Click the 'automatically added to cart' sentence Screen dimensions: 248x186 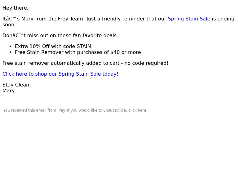click(86, 63)
